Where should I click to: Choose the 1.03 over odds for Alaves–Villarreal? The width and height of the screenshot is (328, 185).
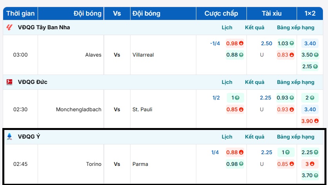[285, 43]
